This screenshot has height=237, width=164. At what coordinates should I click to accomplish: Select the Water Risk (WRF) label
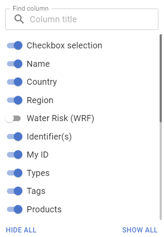tap(60, 118)
